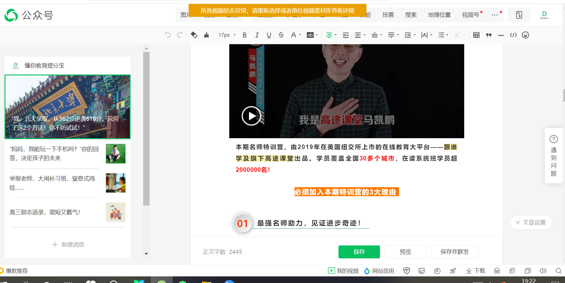Play the embedded 马凯鹏 video
This screenshot has height=283, width=565.
pos(251,116)
